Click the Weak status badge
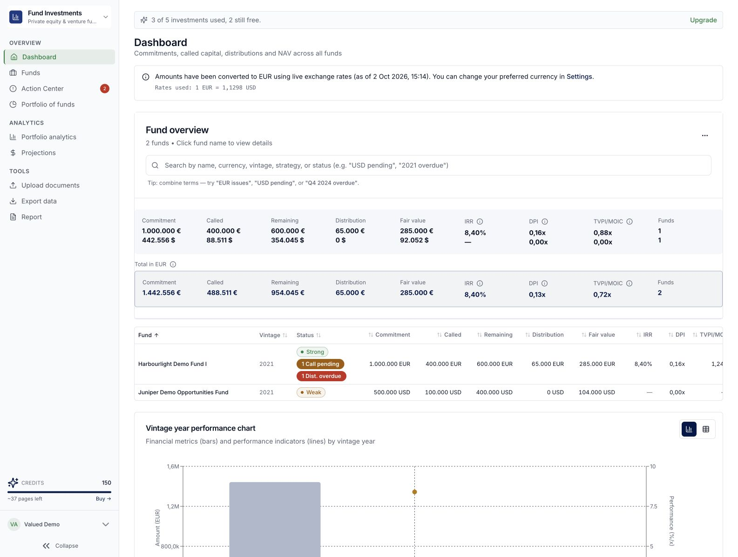This screenshot has height=557, width=738. click(311, 392)
